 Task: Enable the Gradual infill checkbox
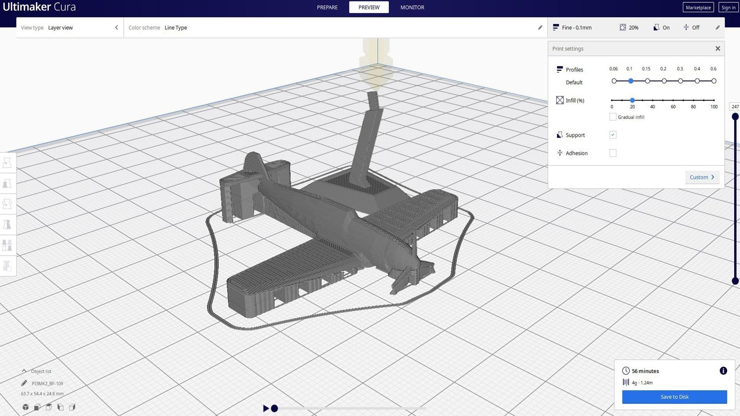click(613, 117)
